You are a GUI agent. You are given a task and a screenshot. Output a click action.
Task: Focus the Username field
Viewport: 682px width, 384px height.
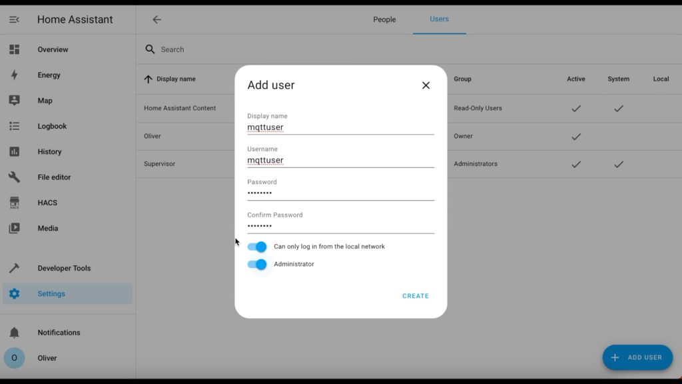click(x=340, y=157)
